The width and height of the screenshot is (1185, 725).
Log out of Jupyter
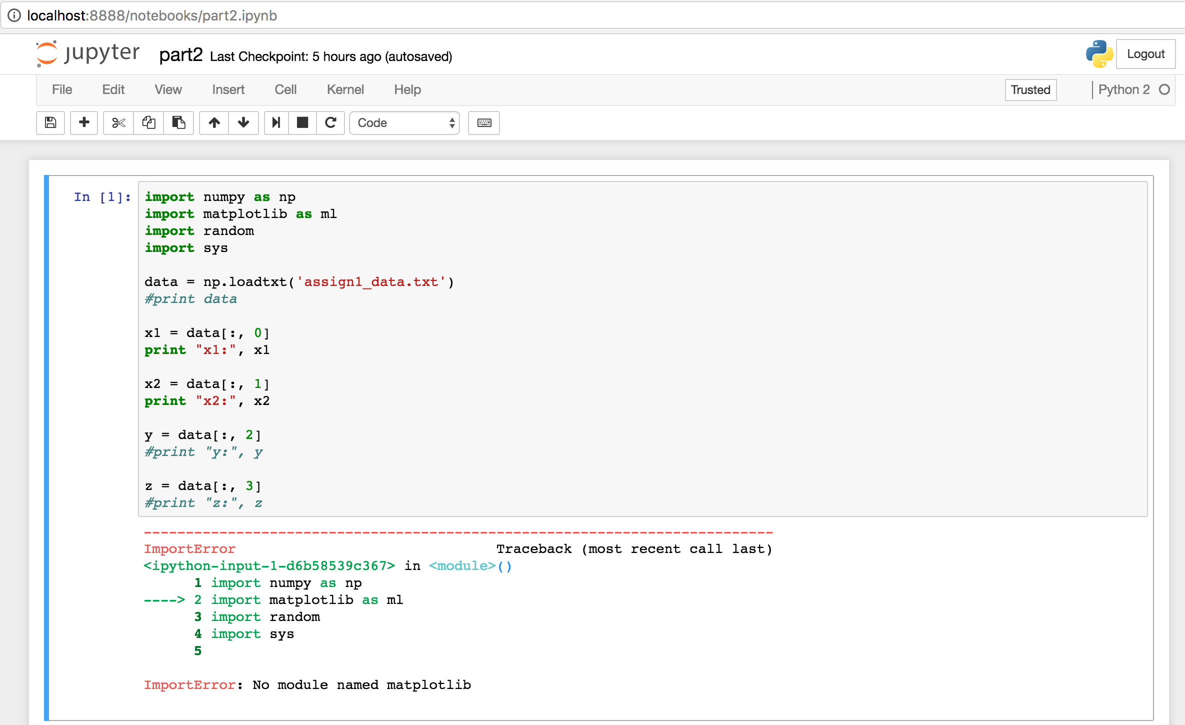(1145, 53)
